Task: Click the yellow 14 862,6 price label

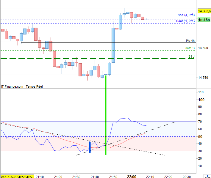Action: click(x=204, y=11)
